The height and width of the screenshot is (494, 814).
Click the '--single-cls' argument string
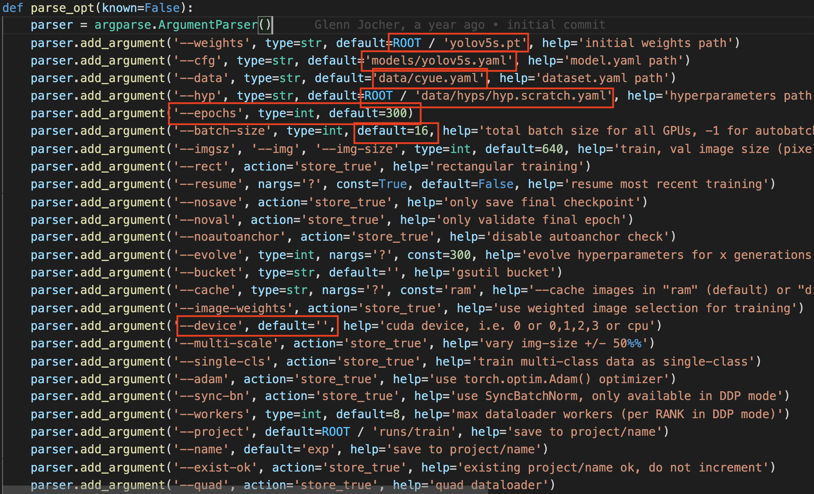tap(222, 362)
